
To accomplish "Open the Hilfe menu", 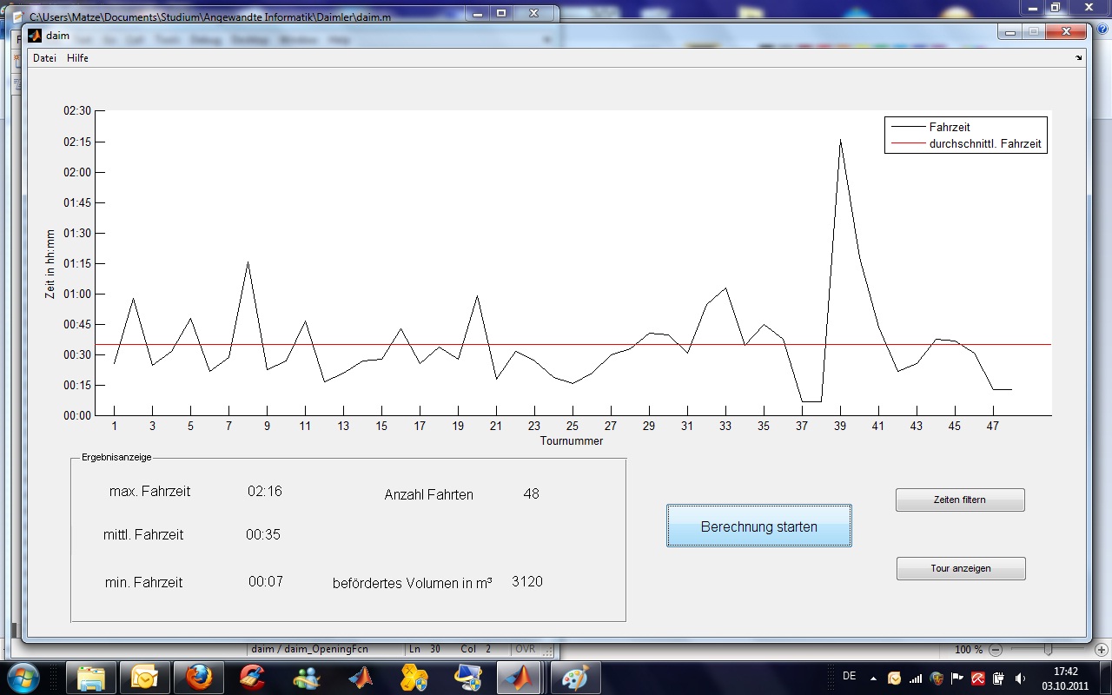I will [77, 58].
